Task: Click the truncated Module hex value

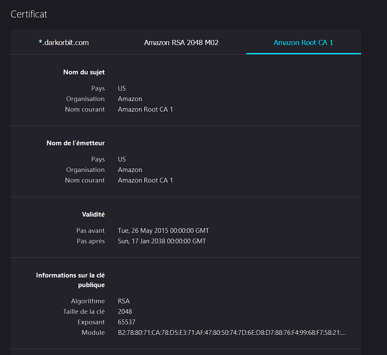Action: pyautogui.click(x=232, y=333)
